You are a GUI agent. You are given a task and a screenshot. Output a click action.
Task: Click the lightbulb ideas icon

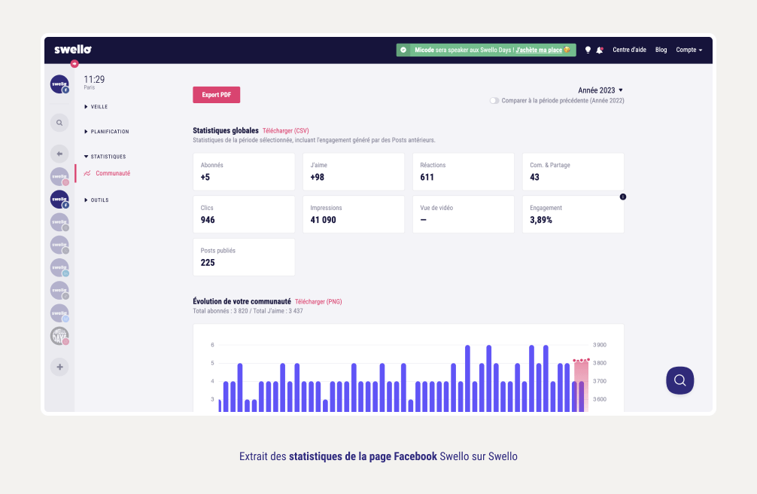(588, 50)
